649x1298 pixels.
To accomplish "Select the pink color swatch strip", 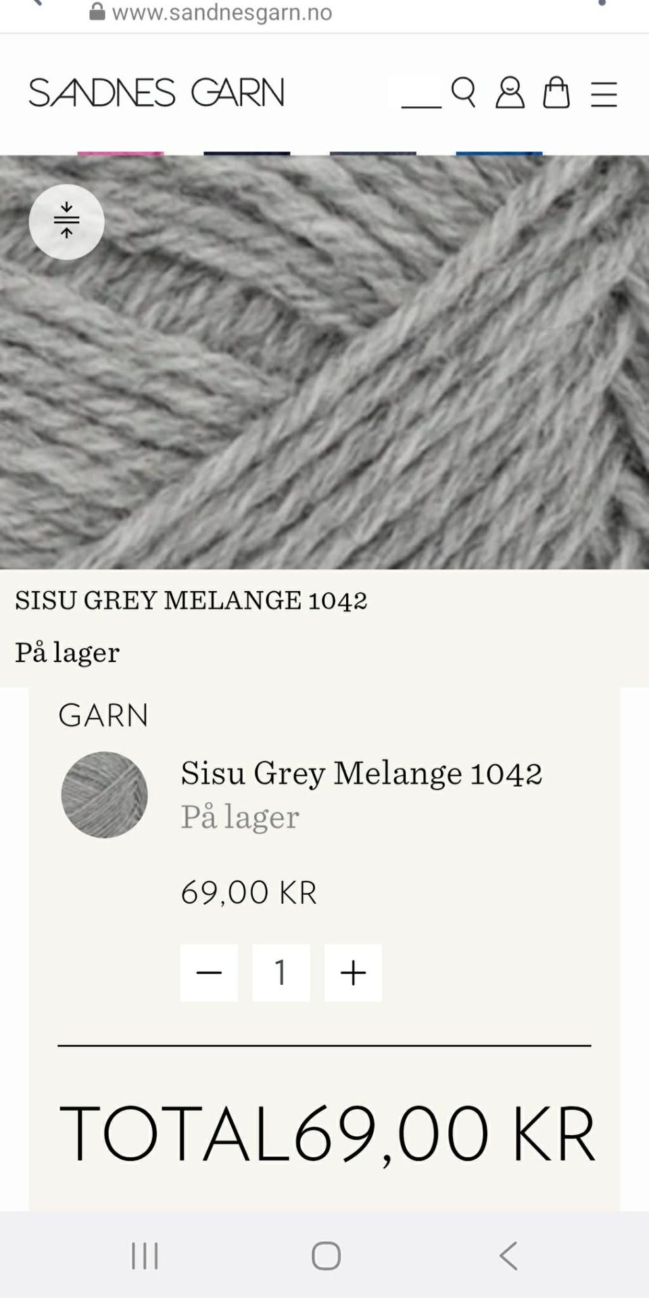I will tap(120, 154).
